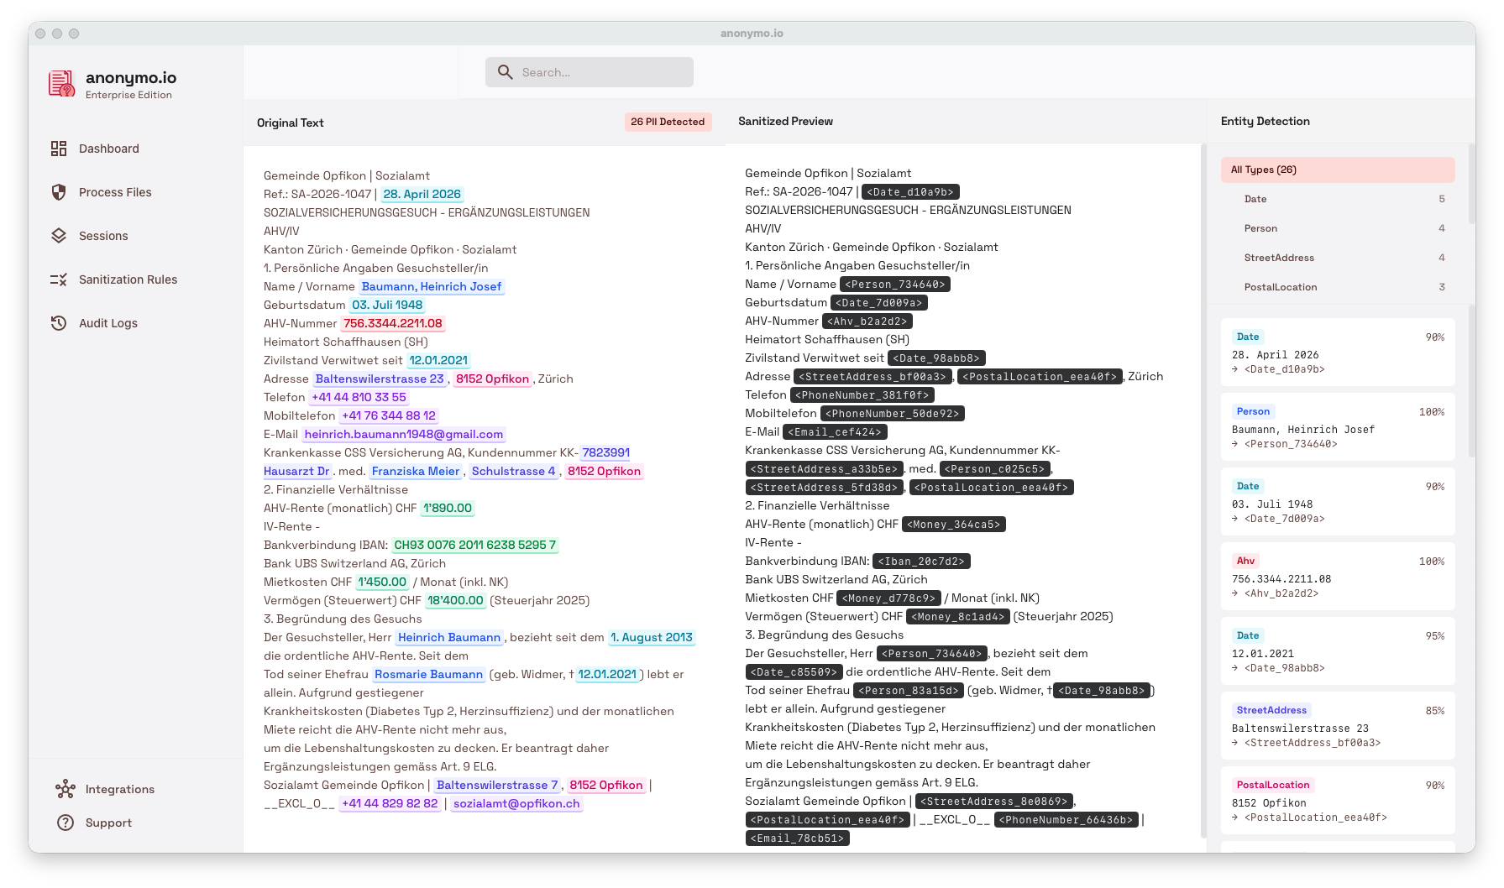Open Integrations from sidebar
Image resolution: width=1504 pixels, height=888 pixels.
click(119, 789)
